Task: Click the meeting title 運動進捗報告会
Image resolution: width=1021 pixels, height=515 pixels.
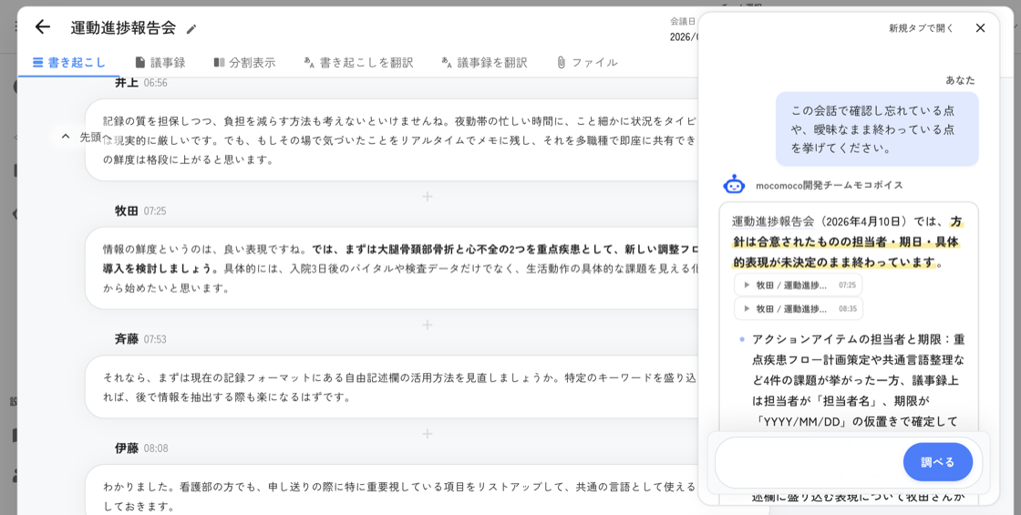Action: coord(123,28)
